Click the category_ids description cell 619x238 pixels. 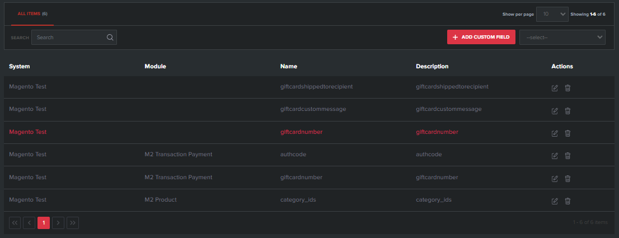434,200
